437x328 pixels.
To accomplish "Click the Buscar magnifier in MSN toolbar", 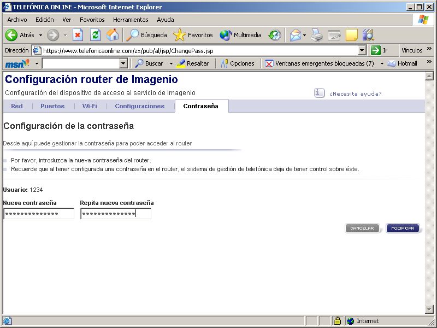I will coord(139,63).
